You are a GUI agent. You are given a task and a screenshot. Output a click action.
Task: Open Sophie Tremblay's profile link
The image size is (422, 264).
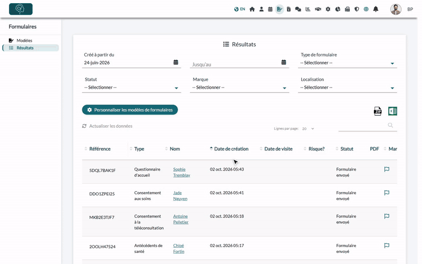(x=181, y=172)
